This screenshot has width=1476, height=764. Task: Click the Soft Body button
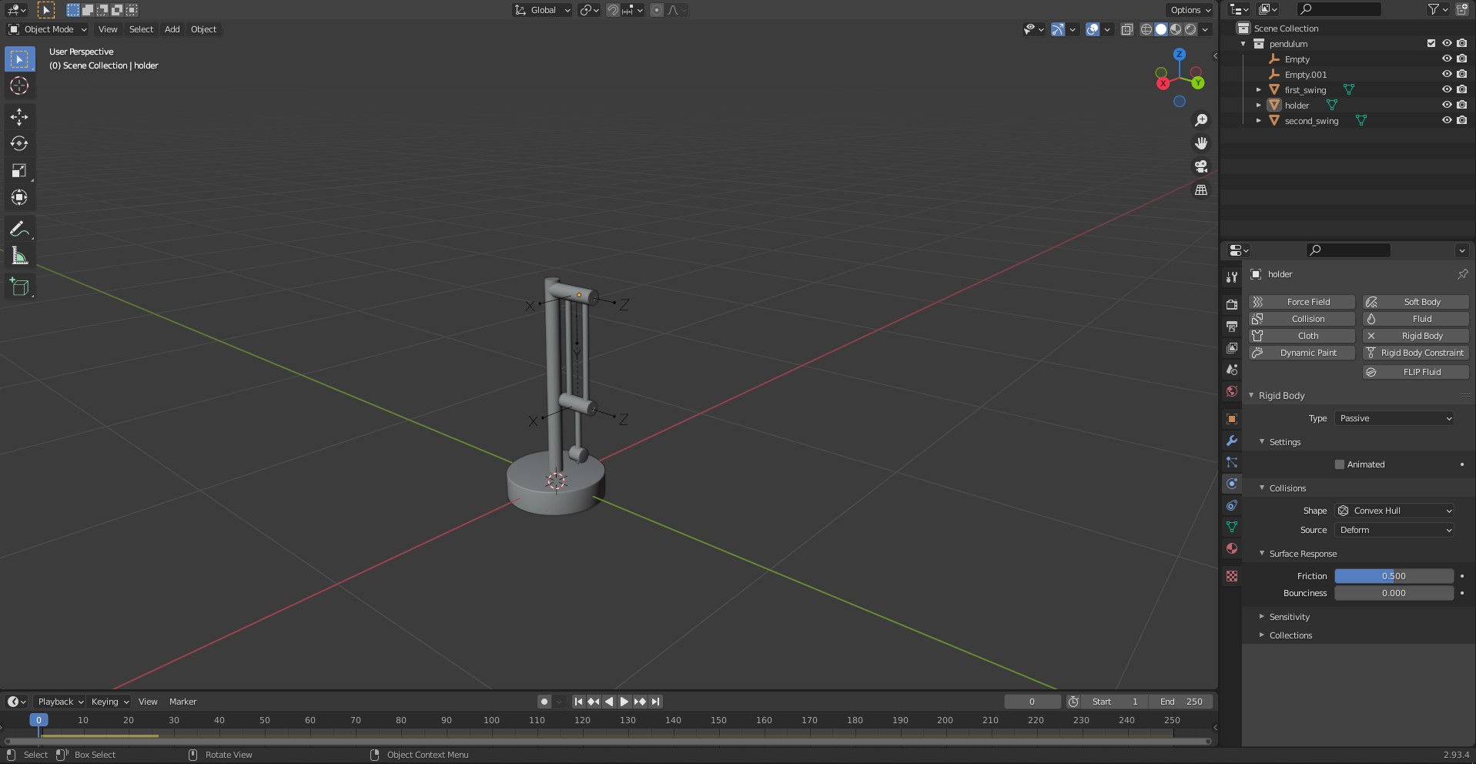[1416, 302]
